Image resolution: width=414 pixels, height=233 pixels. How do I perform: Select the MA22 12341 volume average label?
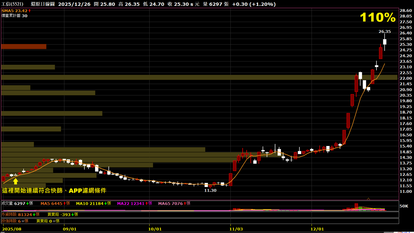click(135, 204)
